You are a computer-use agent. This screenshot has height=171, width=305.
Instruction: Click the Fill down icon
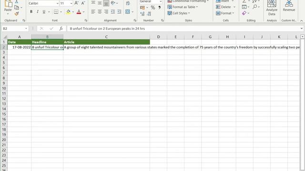point(244,7)
